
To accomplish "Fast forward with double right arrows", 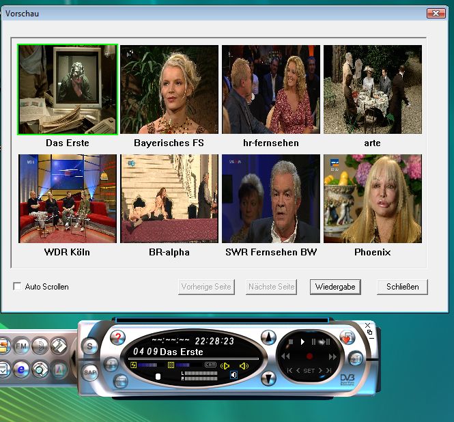I will coord(332,356).
